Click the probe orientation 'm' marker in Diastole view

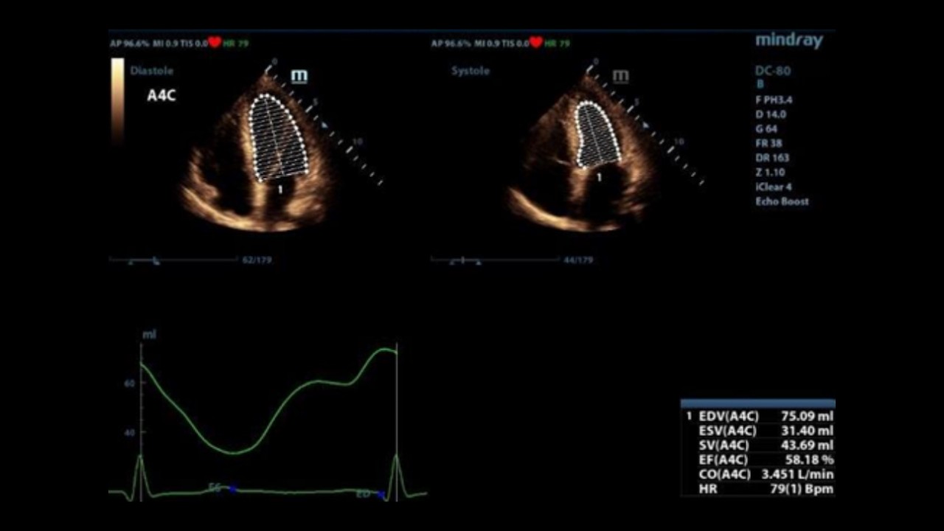click(299, 76)
